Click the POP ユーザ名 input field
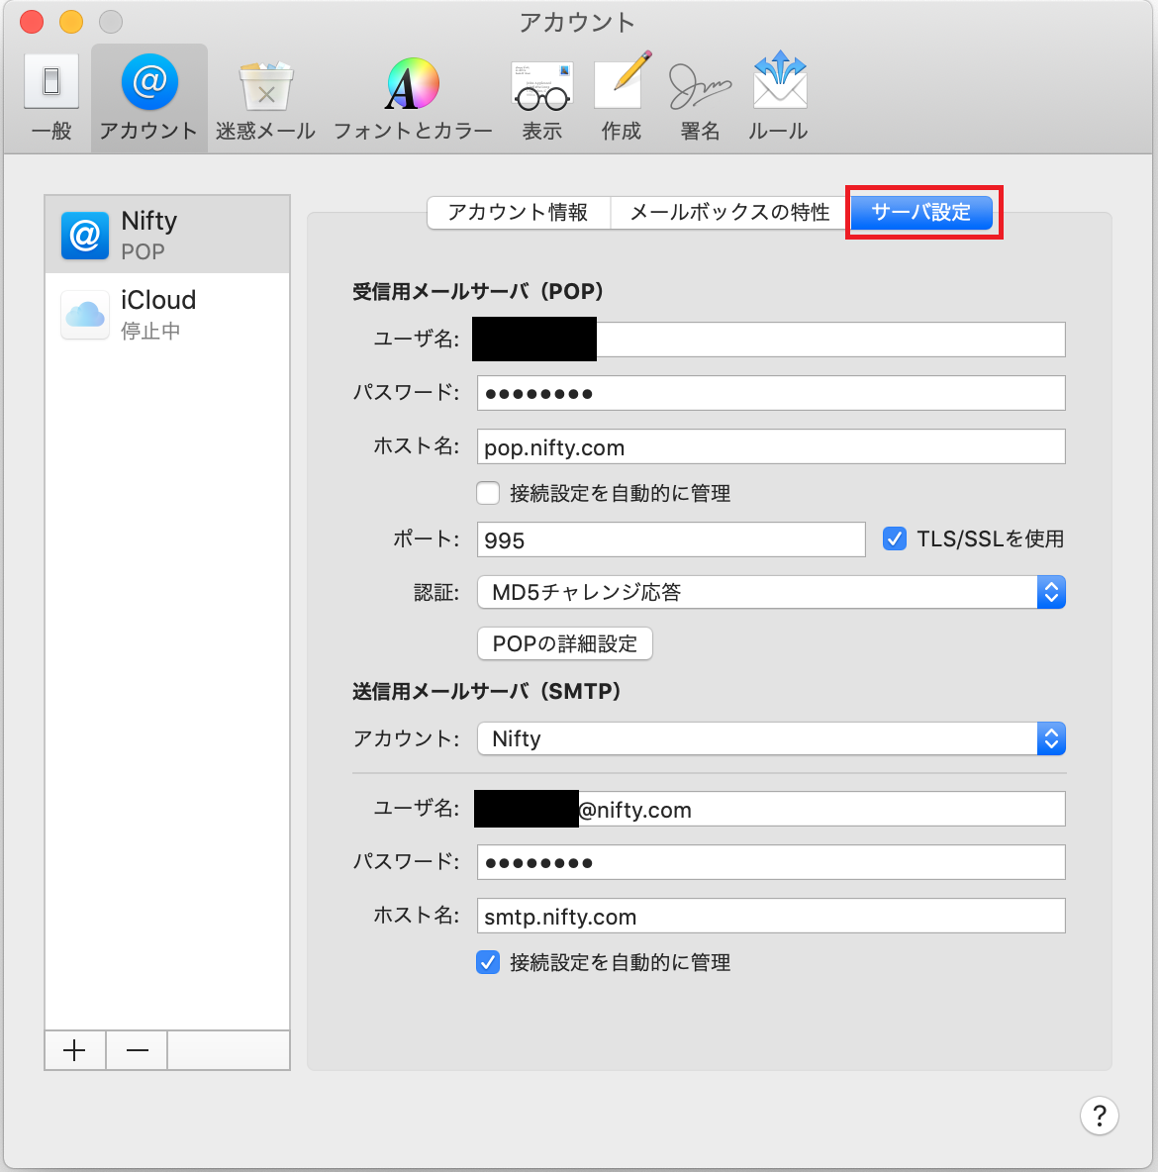This screenshot has height=1172, width=1158. 771,340
